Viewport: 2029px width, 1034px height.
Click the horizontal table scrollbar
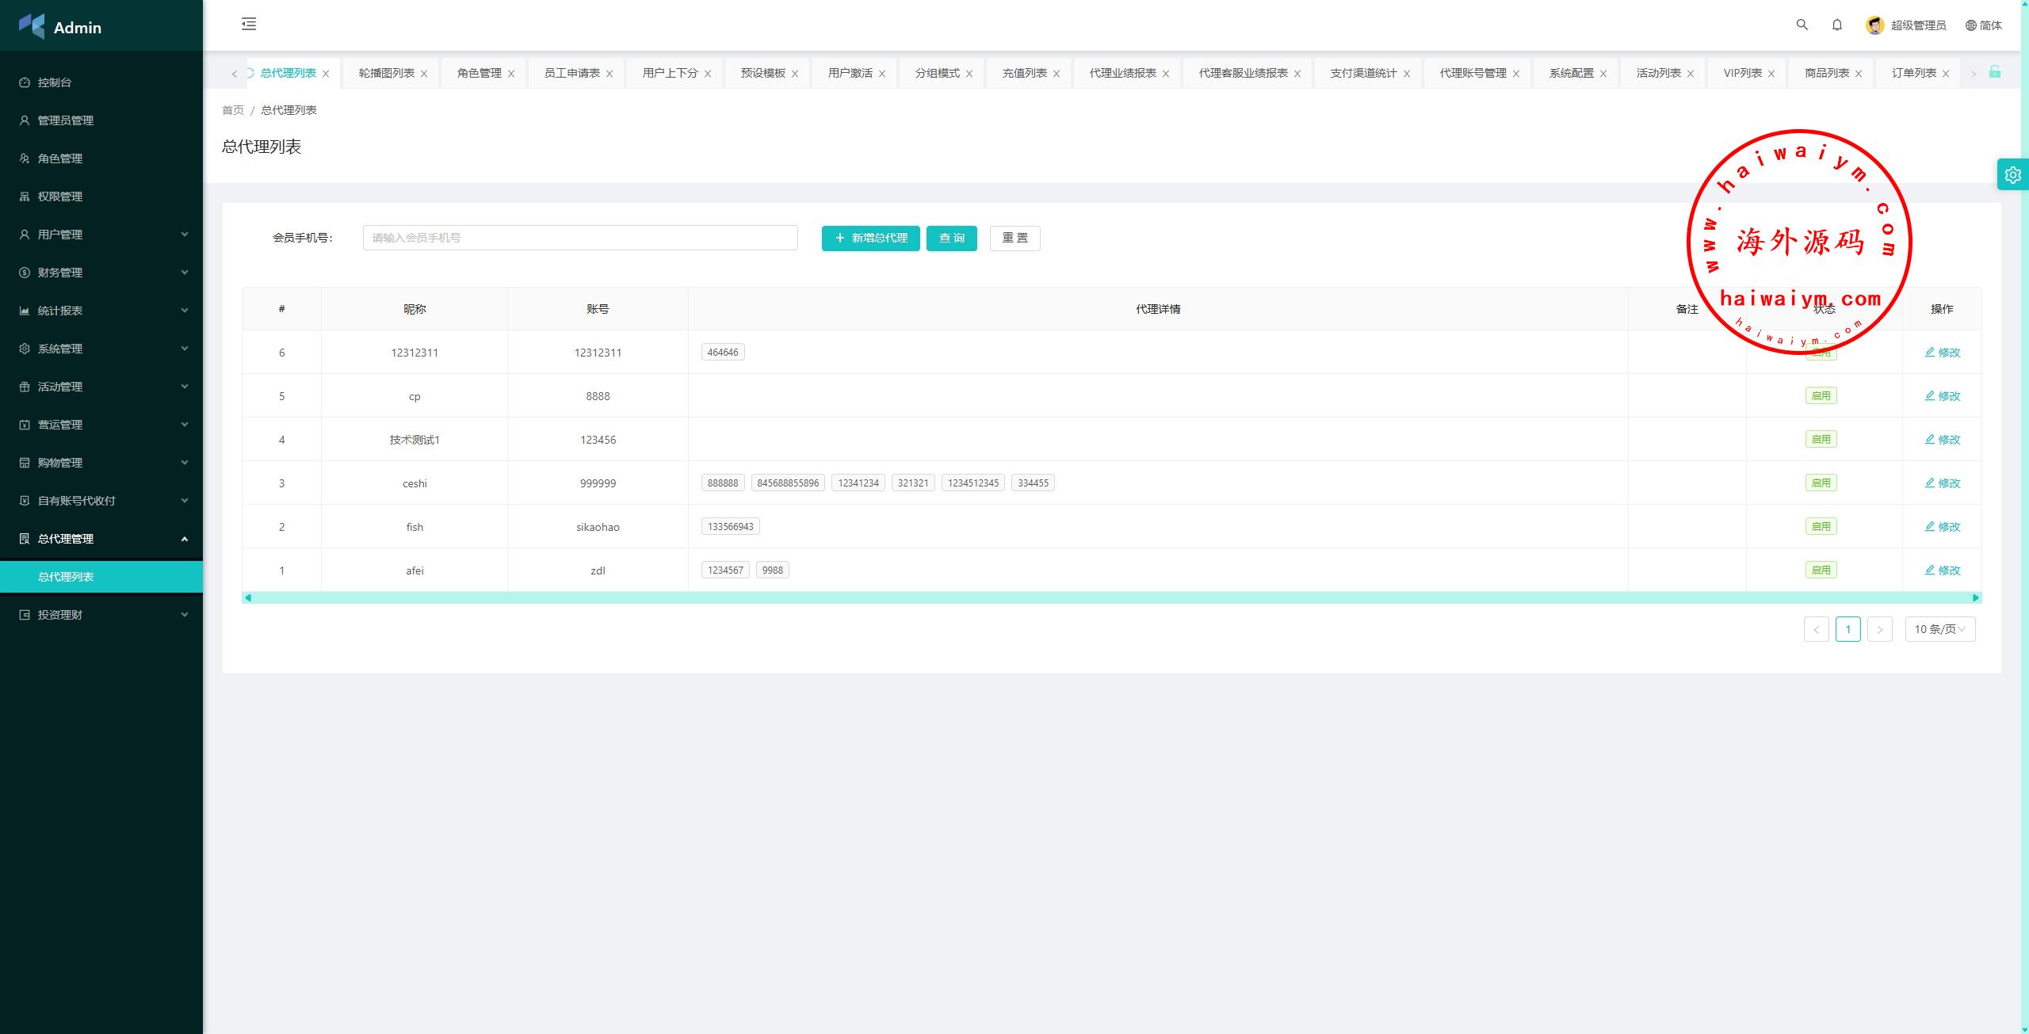pos(1110,597)
